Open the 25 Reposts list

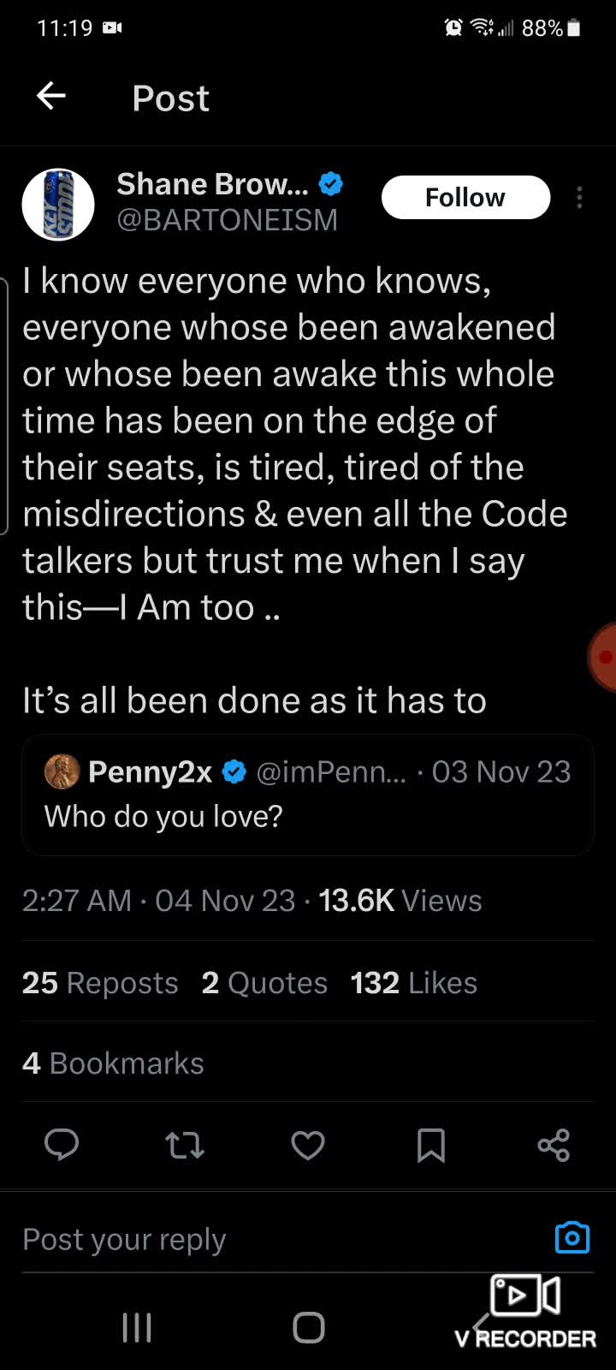100,983
